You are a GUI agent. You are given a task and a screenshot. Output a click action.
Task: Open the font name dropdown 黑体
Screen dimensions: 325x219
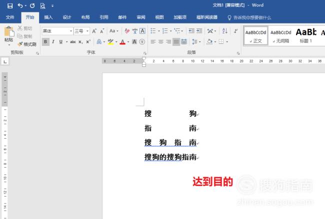(x=70, y=31)
